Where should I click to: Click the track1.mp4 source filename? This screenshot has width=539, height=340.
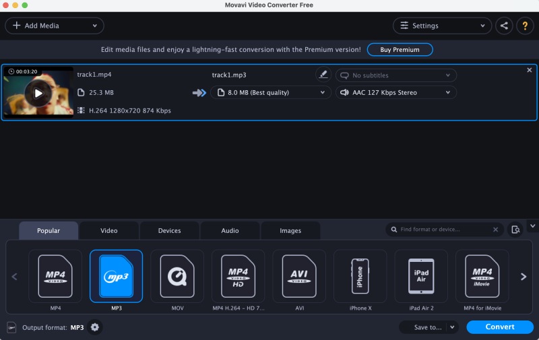pos(94,75)
